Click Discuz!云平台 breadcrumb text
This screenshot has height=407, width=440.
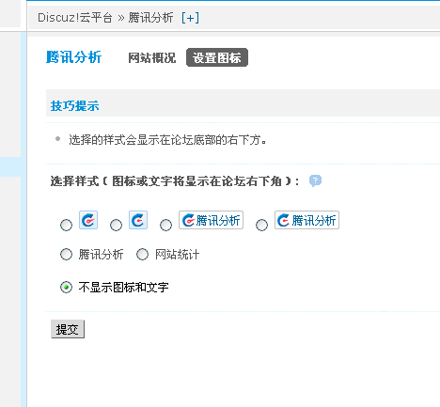(x=75, y=18)
